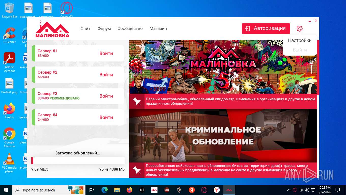Click the 9.69 МБ/с speed text

40,169
